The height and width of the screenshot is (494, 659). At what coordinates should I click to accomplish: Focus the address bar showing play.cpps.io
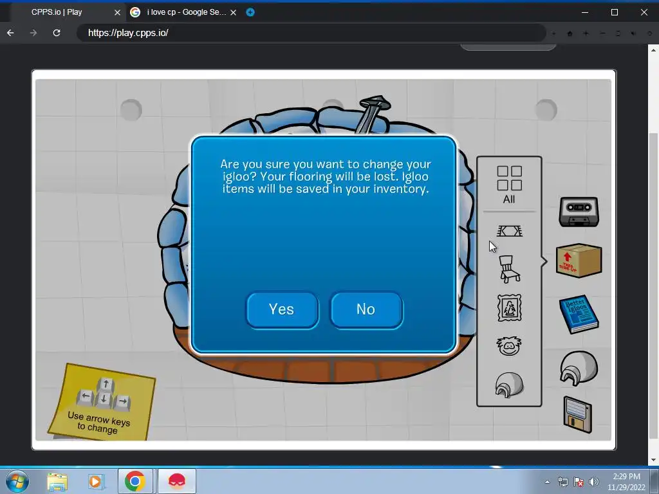pyautogui.click(x=311, y=33)
